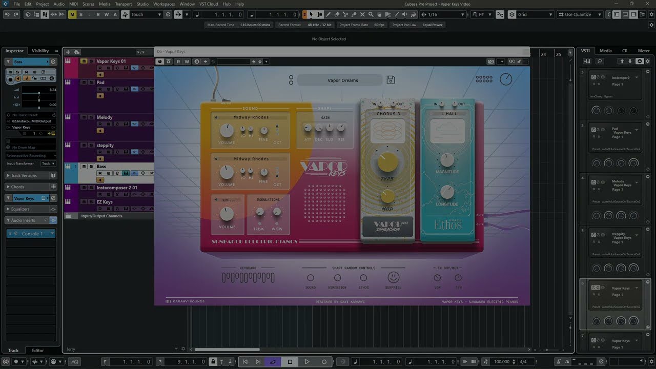Click the plugin bypass power button
Image resolution: width=656 pixels, height=369 pixels.
[x=160, y=61]
